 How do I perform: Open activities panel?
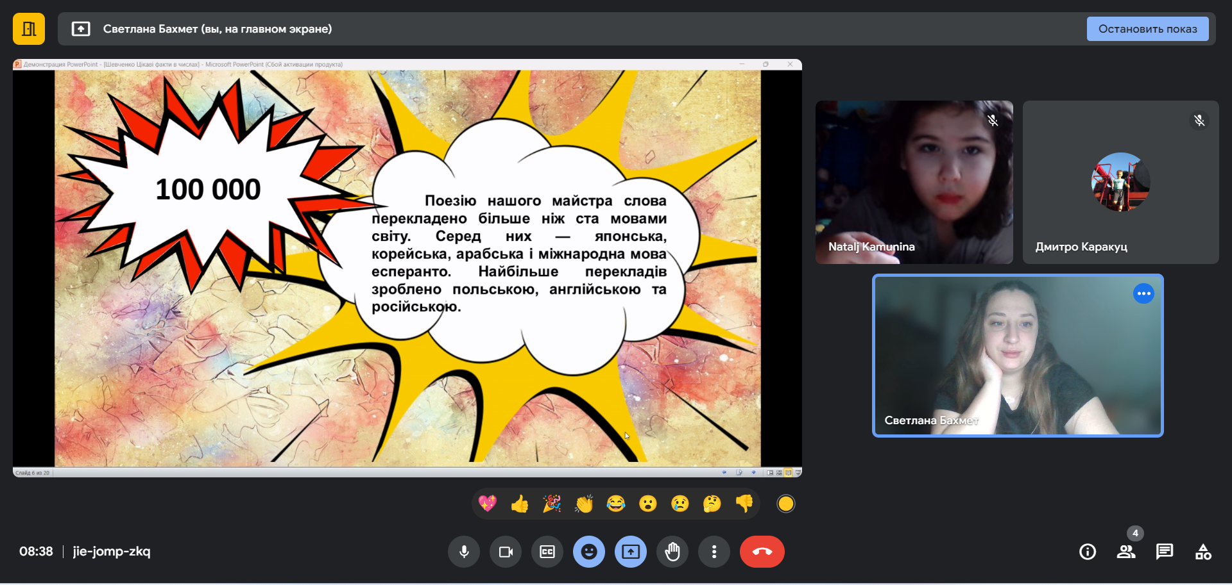click(x=1203, y=552)
